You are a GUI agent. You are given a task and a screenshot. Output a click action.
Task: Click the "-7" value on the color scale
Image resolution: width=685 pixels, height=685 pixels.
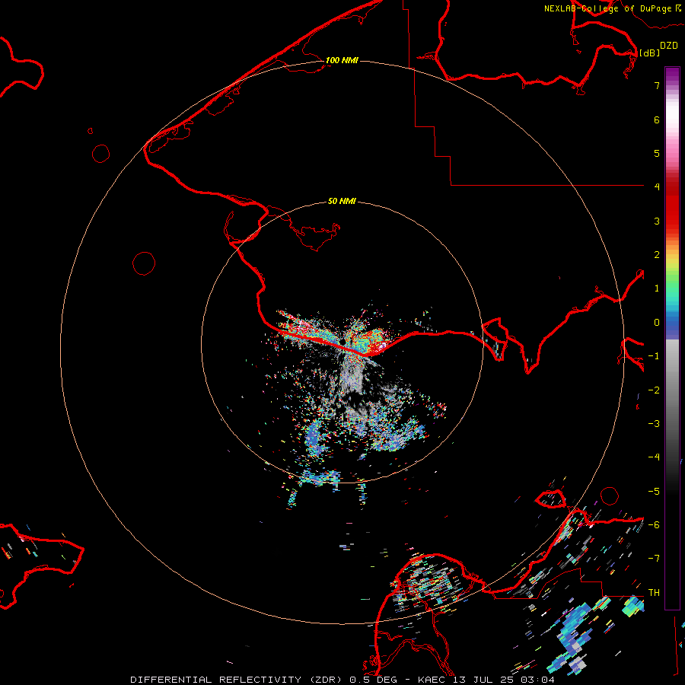click(x=654, y=559)
